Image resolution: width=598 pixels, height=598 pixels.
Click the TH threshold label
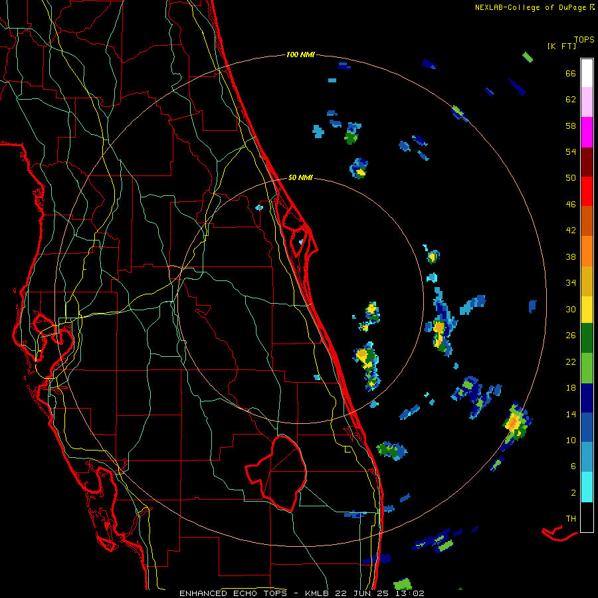571,519
